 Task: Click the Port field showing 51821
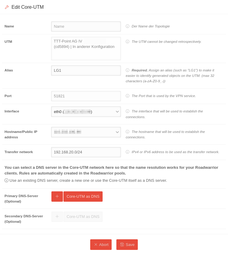click(x=86, y=96)
